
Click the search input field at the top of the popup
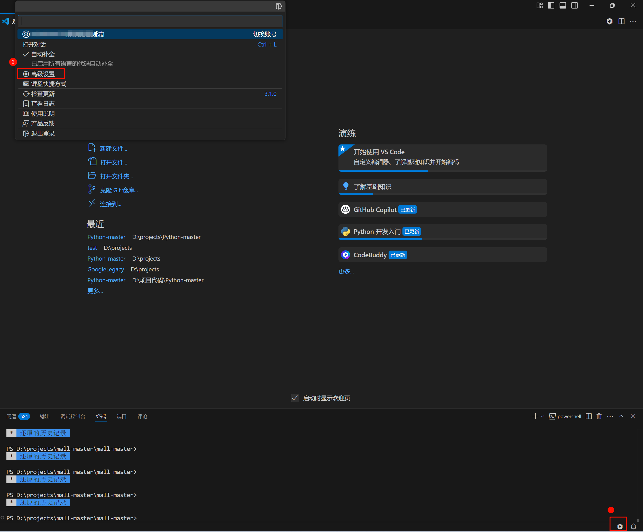[150, 21]
